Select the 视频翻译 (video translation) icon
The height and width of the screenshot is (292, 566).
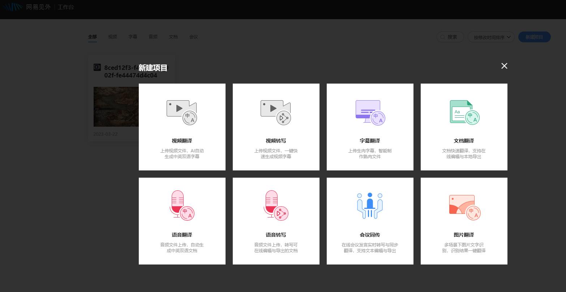[x=182, y=112]
